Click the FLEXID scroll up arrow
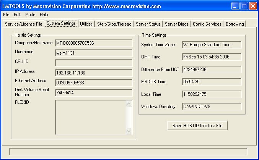Viewport: 259px width, 160px height. (129, 104)
